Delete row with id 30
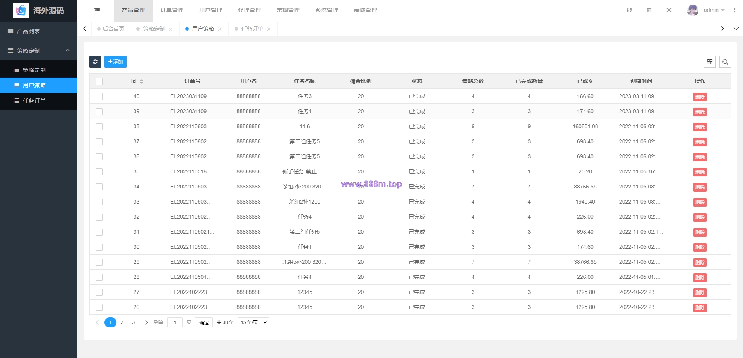The height and width of the screenshot is (358, 743). coord(700,248)
